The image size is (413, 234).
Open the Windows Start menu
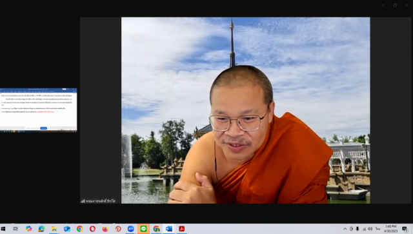coord(3,229)
